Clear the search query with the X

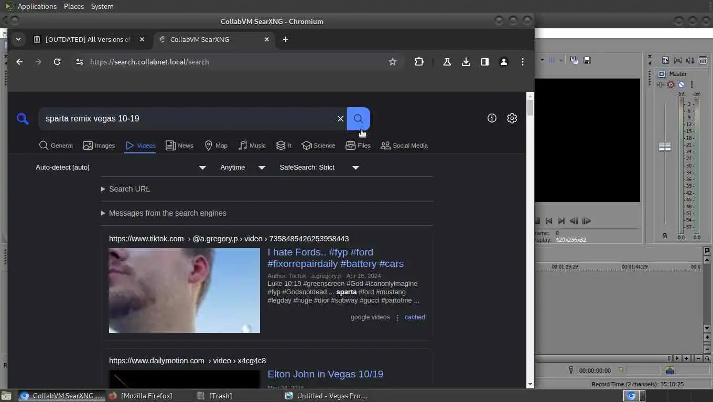coord(340,119)
